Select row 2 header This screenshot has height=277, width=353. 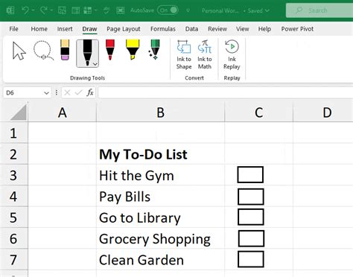[x=13, y=154]
